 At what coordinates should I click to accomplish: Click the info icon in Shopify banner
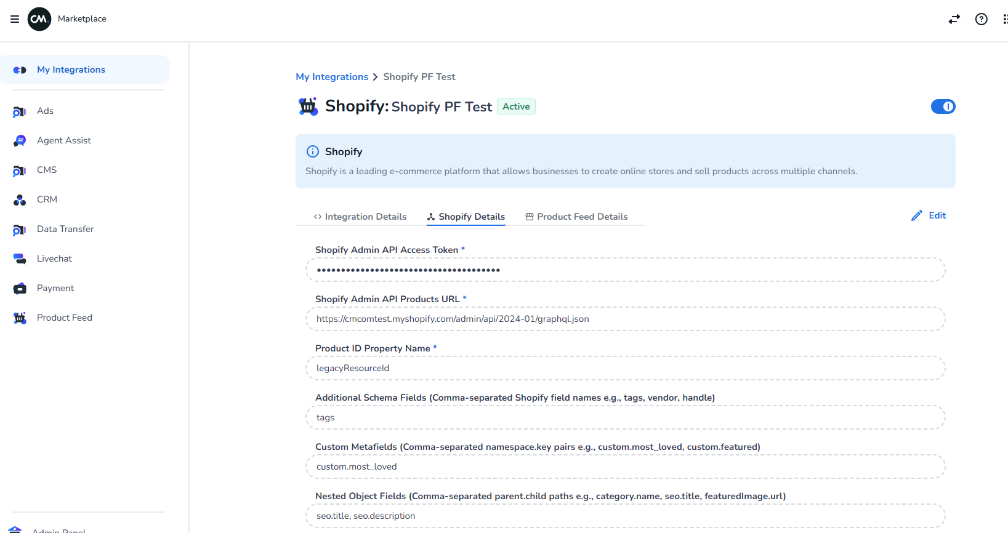[x=313, y=151]
